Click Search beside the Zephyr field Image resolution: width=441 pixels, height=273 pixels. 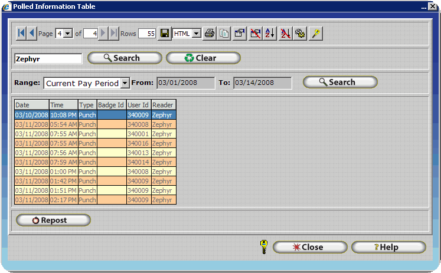(x=125, y=58)
